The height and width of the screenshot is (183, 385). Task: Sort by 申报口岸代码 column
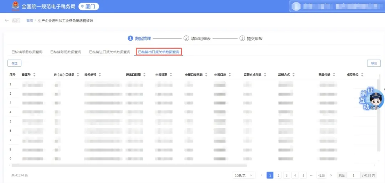point(206,75)
